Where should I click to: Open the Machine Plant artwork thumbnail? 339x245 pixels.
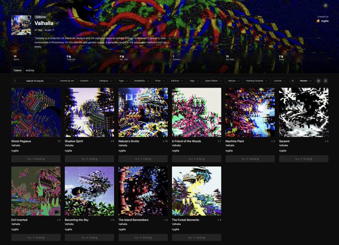pos(250,112)
